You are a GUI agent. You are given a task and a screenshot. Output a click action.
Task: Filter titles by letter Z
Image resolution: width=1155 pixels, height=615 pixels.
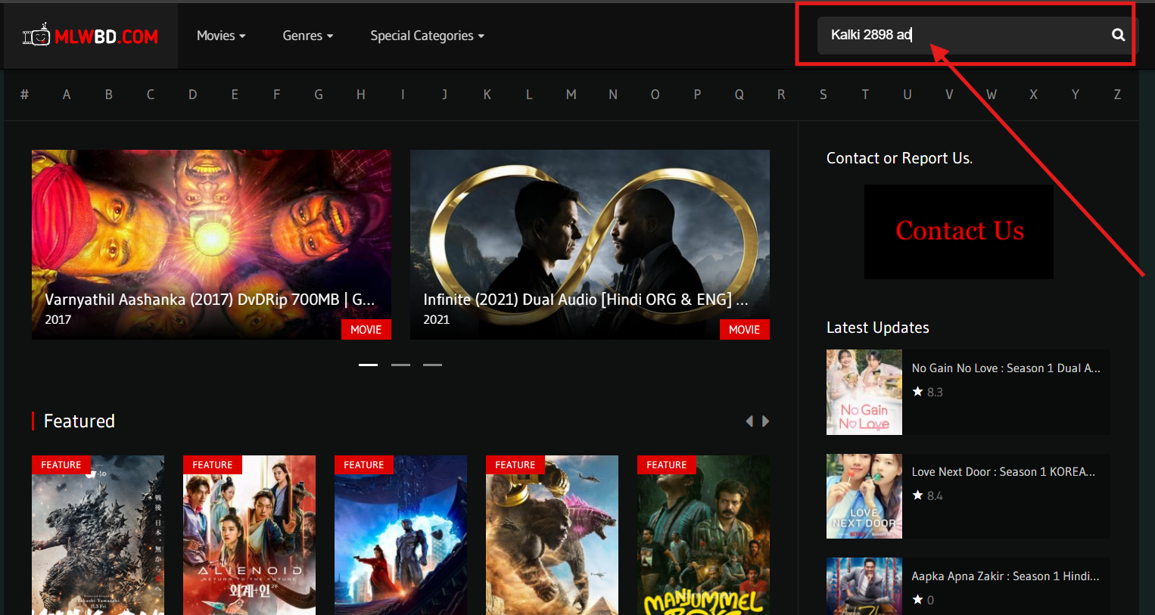(x=1117, y=95)
